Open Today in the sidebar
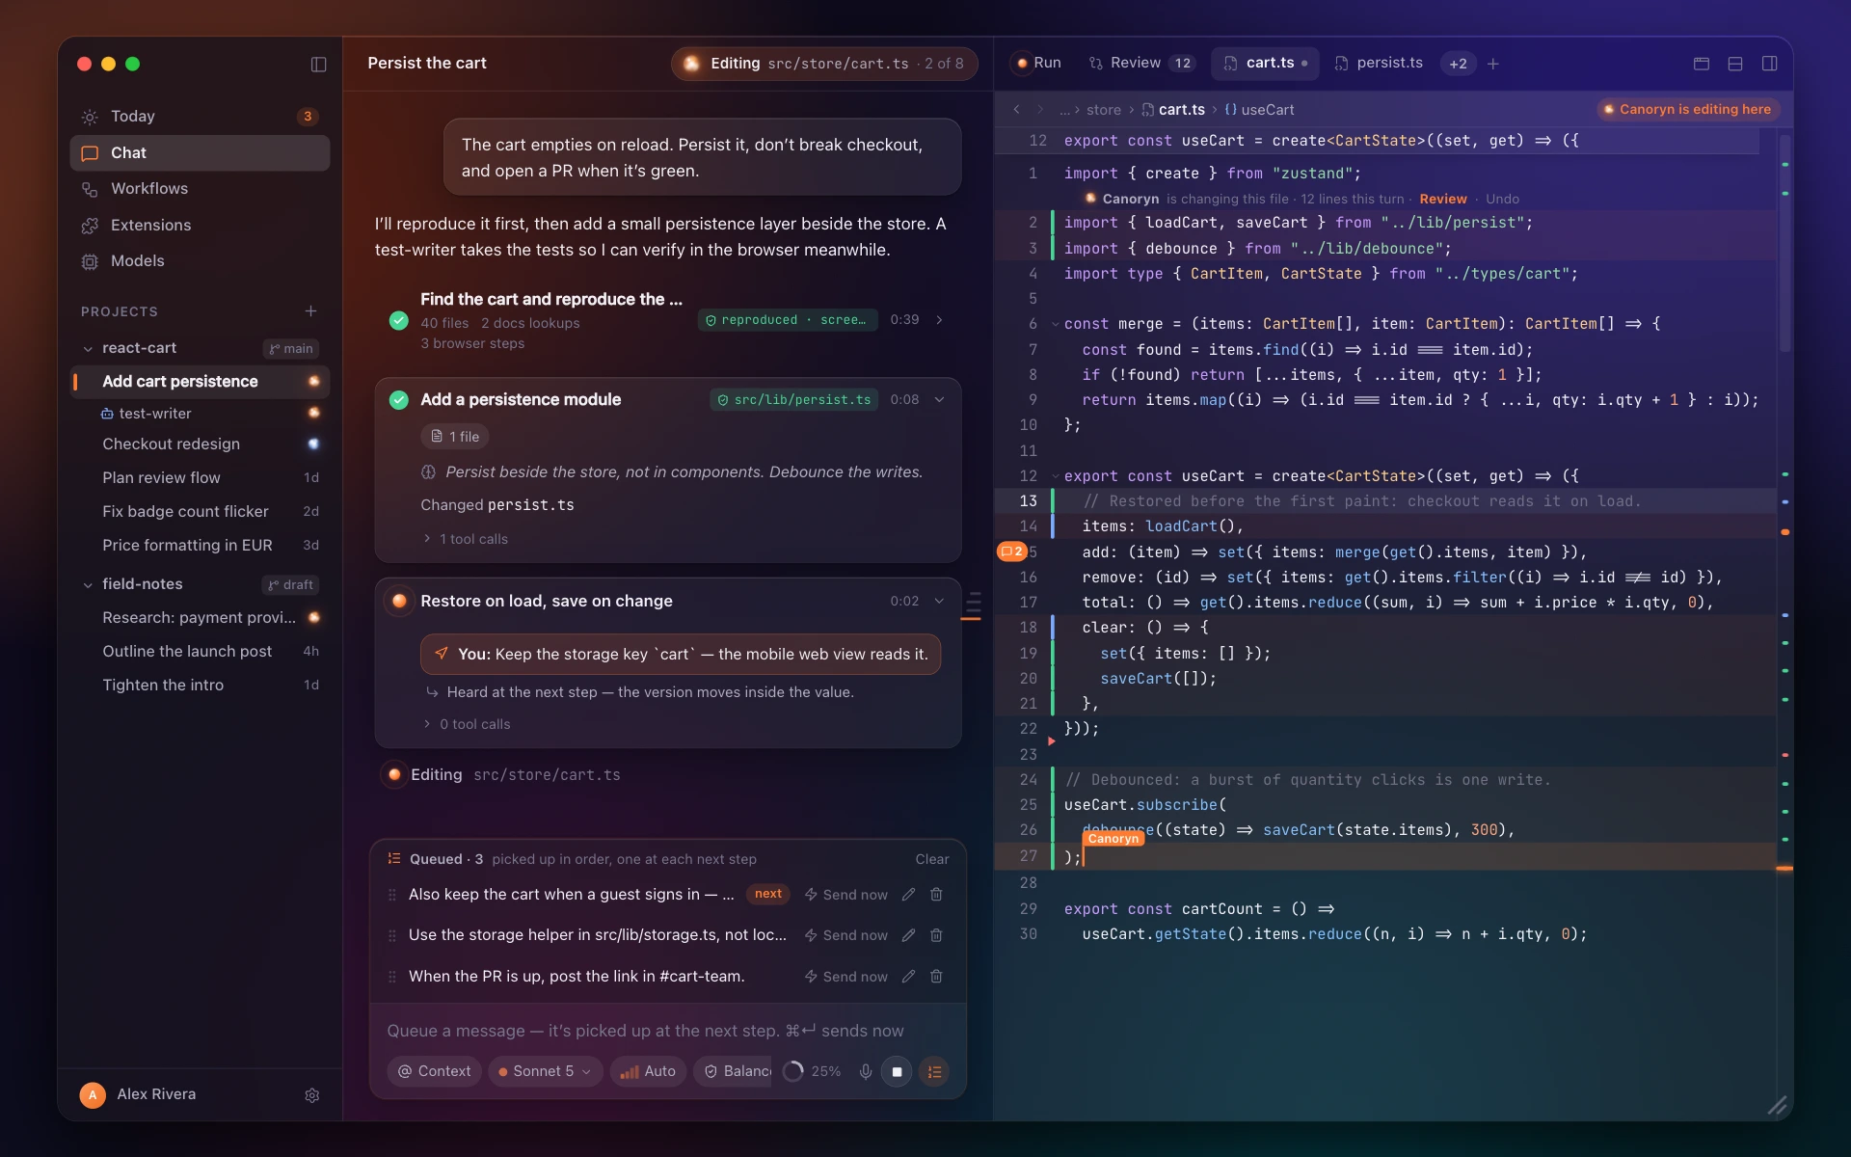The width and height of the screenshot is (1851, 1157). click(200, 117)
